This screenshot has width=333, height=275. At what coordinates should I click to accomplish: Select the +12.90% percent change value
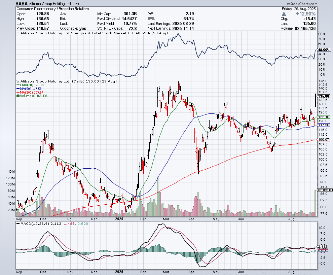point(306,14)
